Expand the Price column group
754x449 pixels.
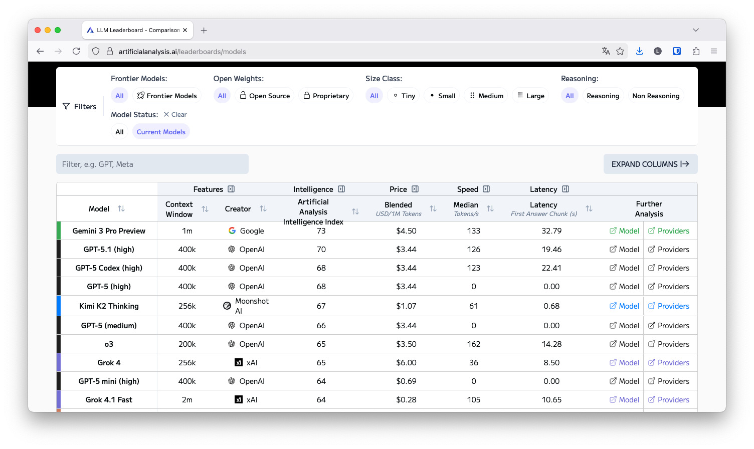[x=415, y=189]
